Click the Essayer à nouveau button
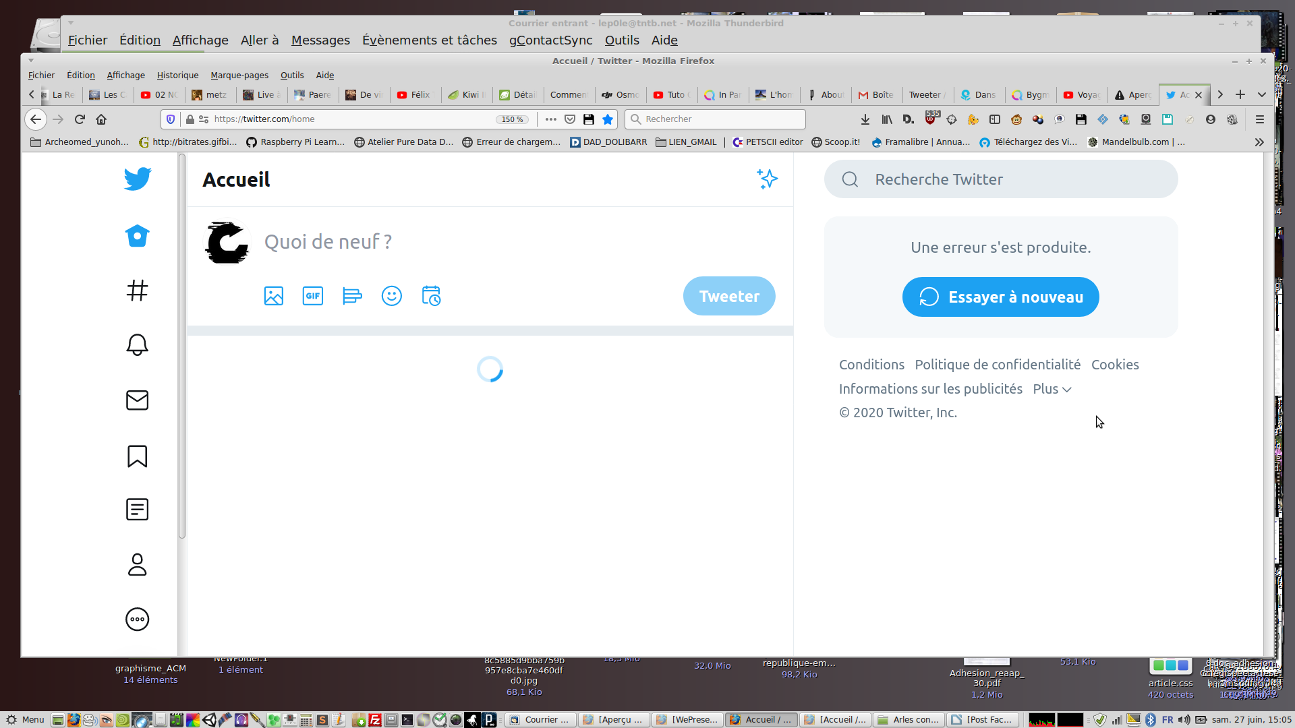Image resolution: width=1295 pixels, height=728 pixels. point(1000,297)
